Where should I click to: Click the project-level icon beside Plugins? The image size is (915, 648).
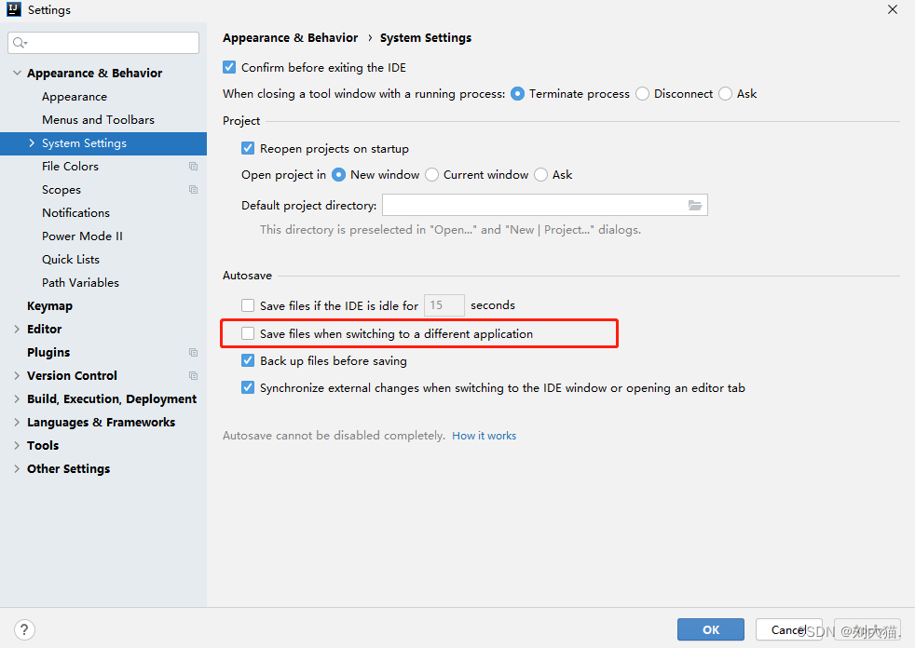[193, 353]
